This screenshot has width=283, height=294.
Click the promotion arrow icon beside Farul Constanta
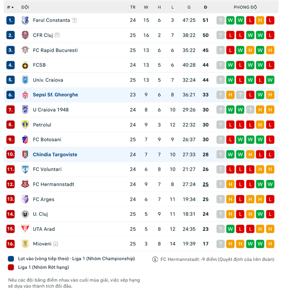[x=74, y=20]
